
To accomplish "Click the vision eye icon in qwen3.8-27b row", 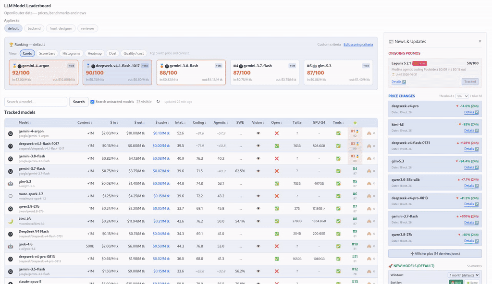I will point(258,209).
